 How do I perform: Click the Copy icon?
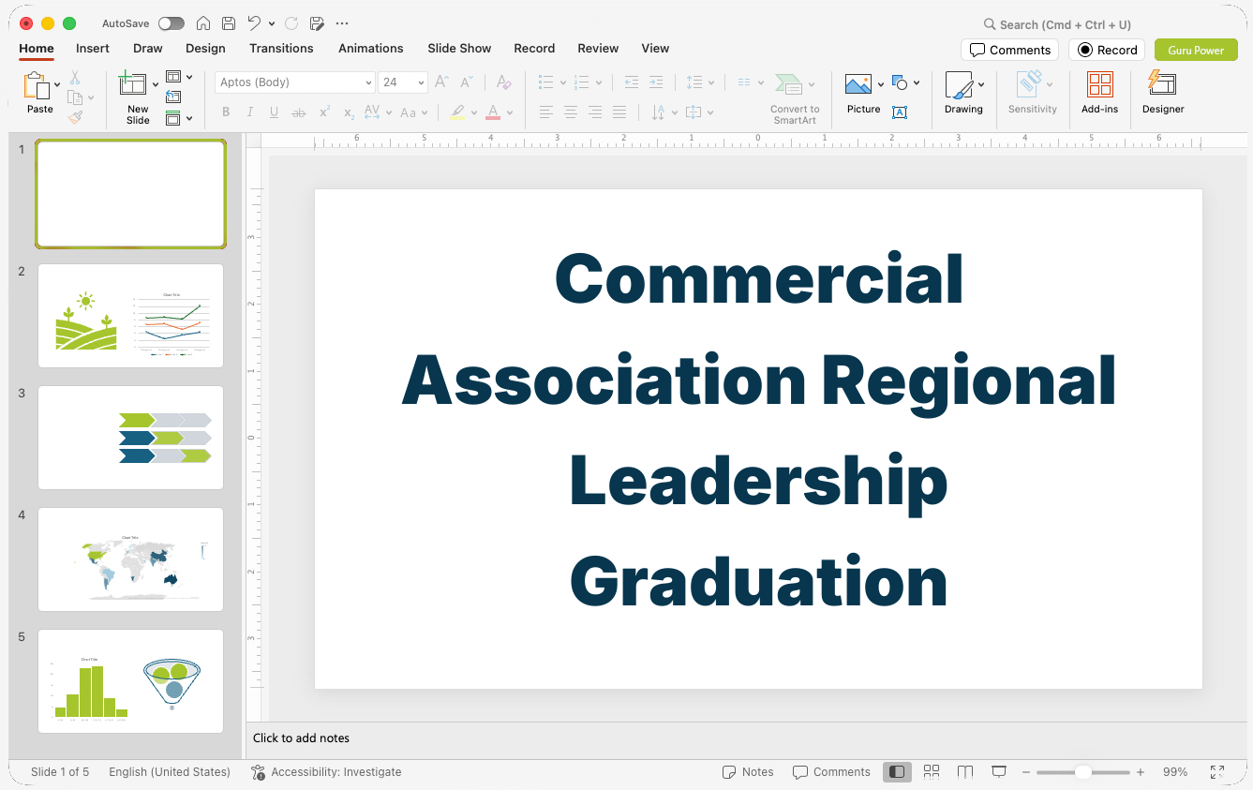coord(75,97)
